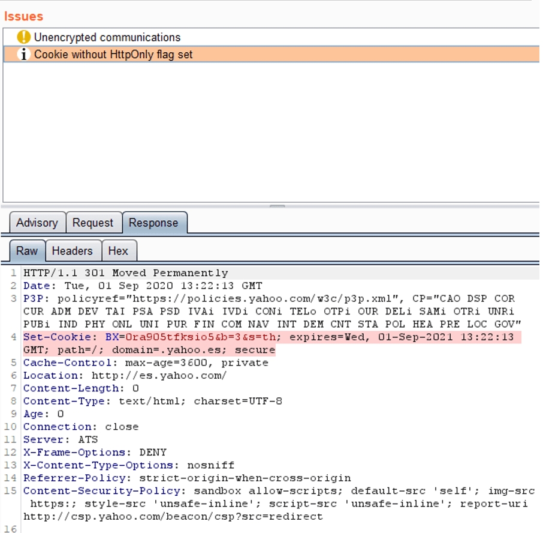The height and width of the screenshot is (533, 543).
Task: Click the info icon beside Cookie without HttpOnly
Action: pos(23,55)
